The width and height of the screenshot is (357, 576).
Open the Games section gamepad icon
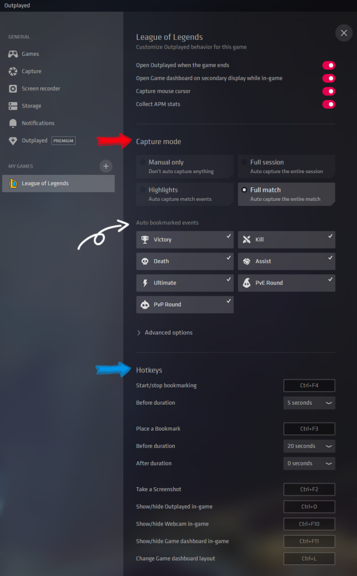tap(13, 54)
